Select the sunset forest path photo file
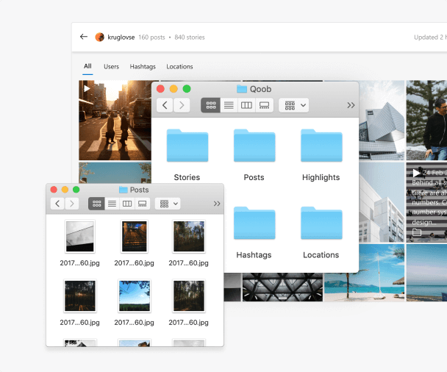447x372 pixels. tap(80, 296)
